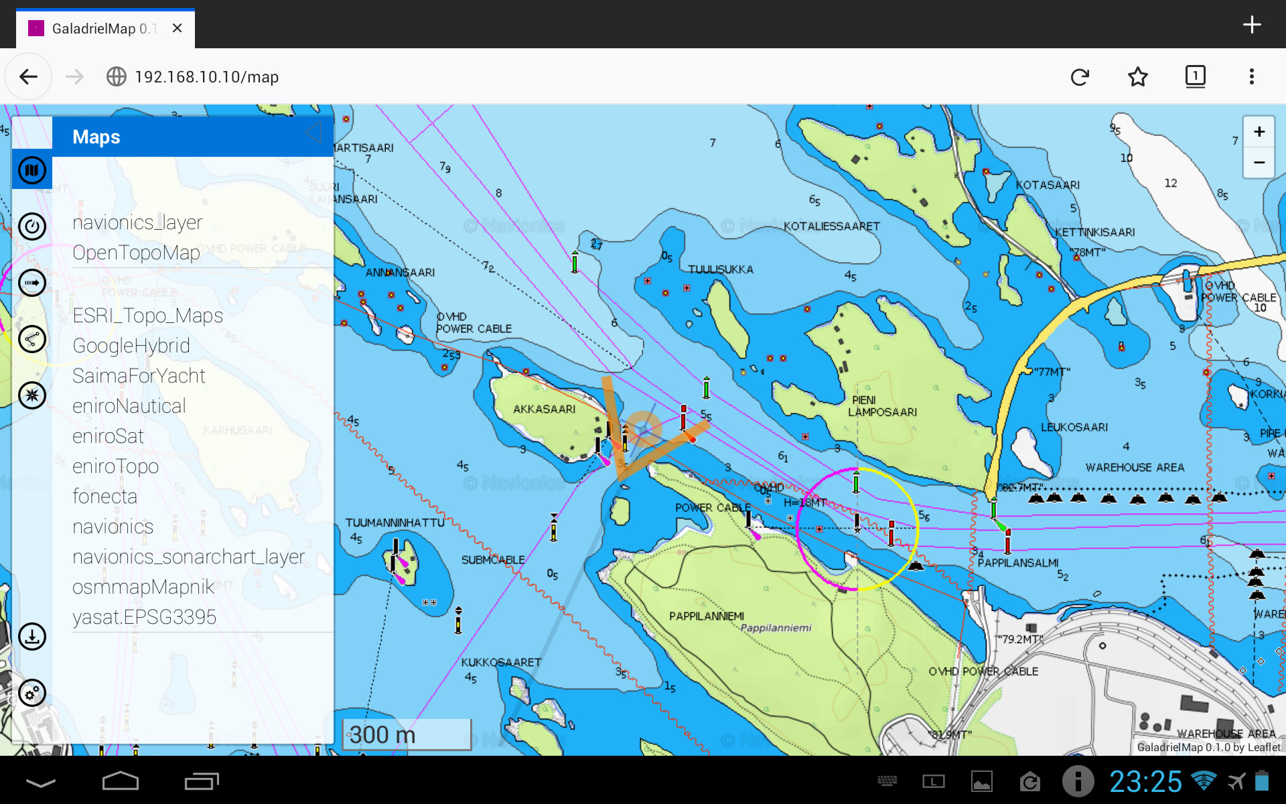The width and height of the screenshot is (1286, 804).
Task: Select OpenTopoMap in the map list
Action: 137,253
